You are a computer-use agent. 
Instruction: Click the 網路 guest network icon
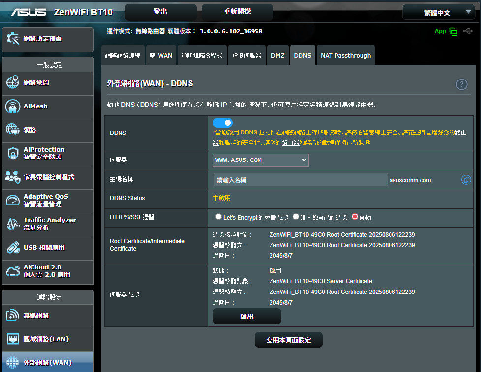click(13, 130)
